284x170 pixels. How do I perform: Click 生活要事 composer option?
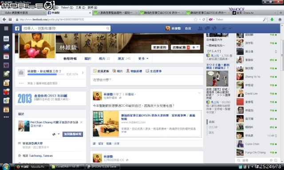pos(154,71)
